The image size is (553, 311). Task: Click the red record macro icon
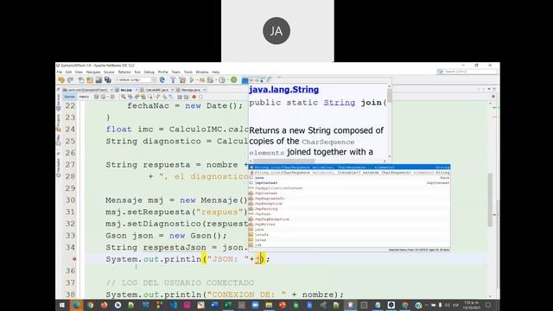tap(194, 97)
